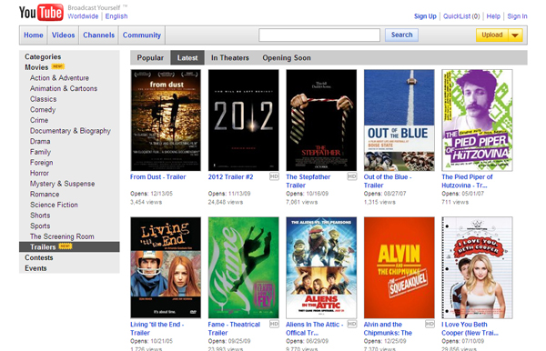The height and width of the screenshot is (351, 546).
Task: Click Pied Piper of Hutzovina title link
Action: (467, 181)
